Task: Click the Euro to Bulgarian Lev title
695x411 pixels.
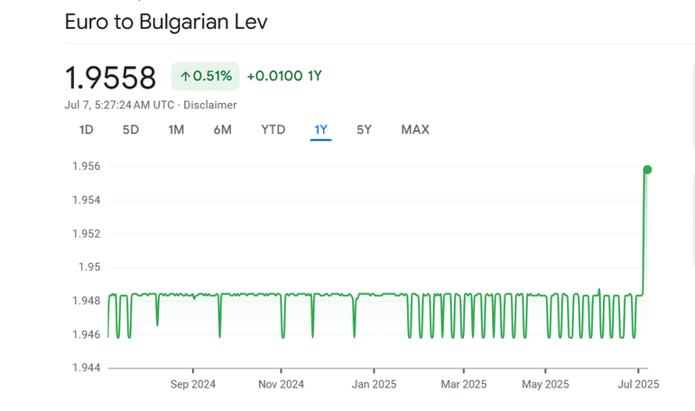Action: click(166, 22)
